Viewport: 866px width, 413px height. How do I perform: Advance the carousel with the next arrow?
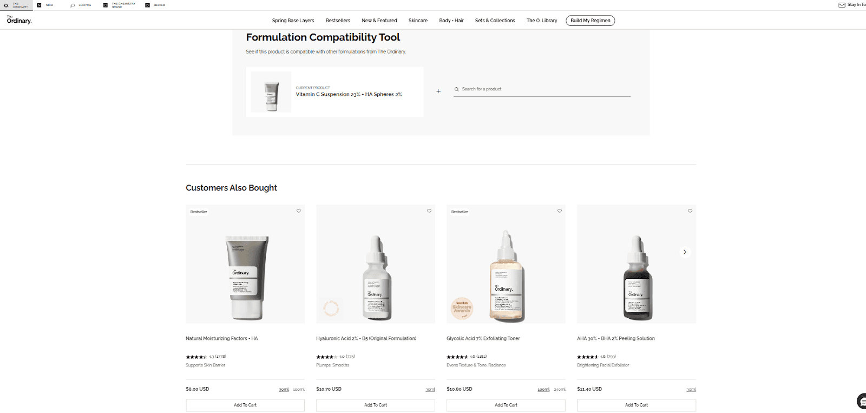pyautogui.click(x=685, y=252)
